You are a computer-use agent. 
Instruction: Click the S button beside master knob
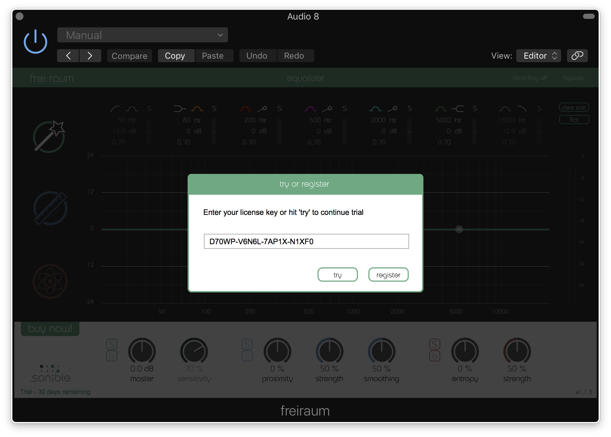[112, 344]
